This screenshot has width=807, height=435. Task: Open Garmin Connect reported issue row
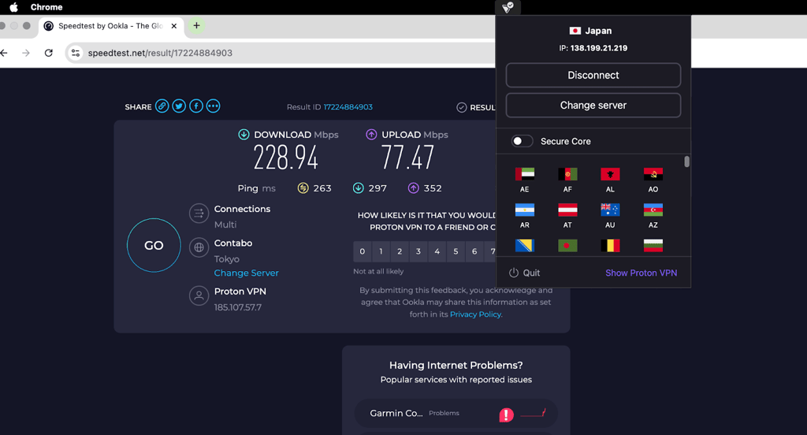pyautogui.click(x=456, y=414)
